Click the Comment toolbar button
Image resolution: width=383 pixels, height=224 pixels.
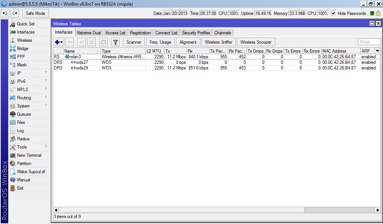(103, 42)
